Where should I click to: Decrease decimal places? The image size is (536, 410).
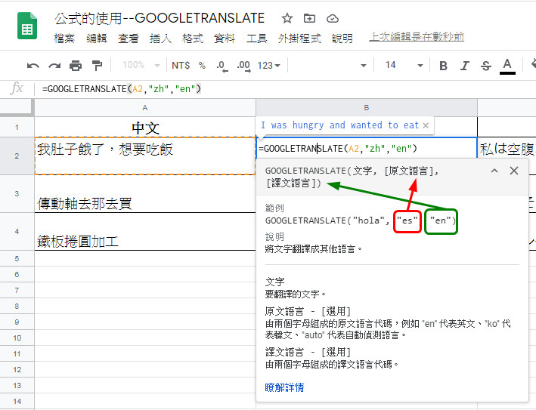222,66
